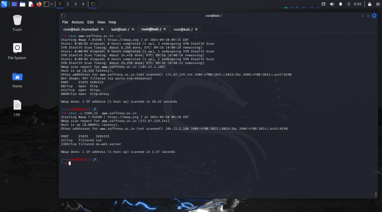
Task: Click the log out icon
Action: [378, 4]
